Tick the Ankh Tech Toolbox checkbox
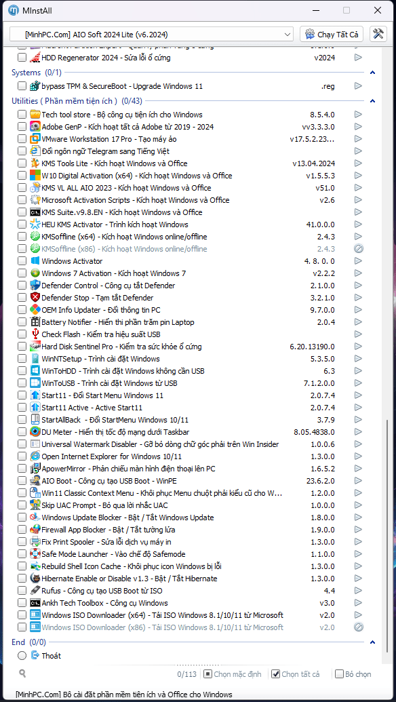Screen dimensions: 396x702 (22, 603)
